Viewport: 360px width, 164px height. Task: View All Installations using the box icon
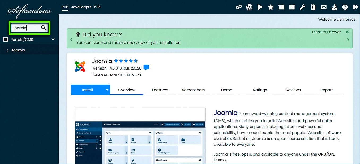point(281,7)
